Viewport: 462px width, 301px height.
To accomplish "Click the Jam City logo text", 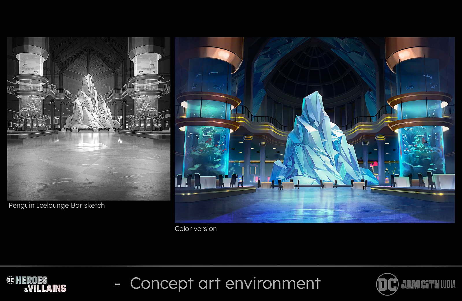I will (420, 285).
